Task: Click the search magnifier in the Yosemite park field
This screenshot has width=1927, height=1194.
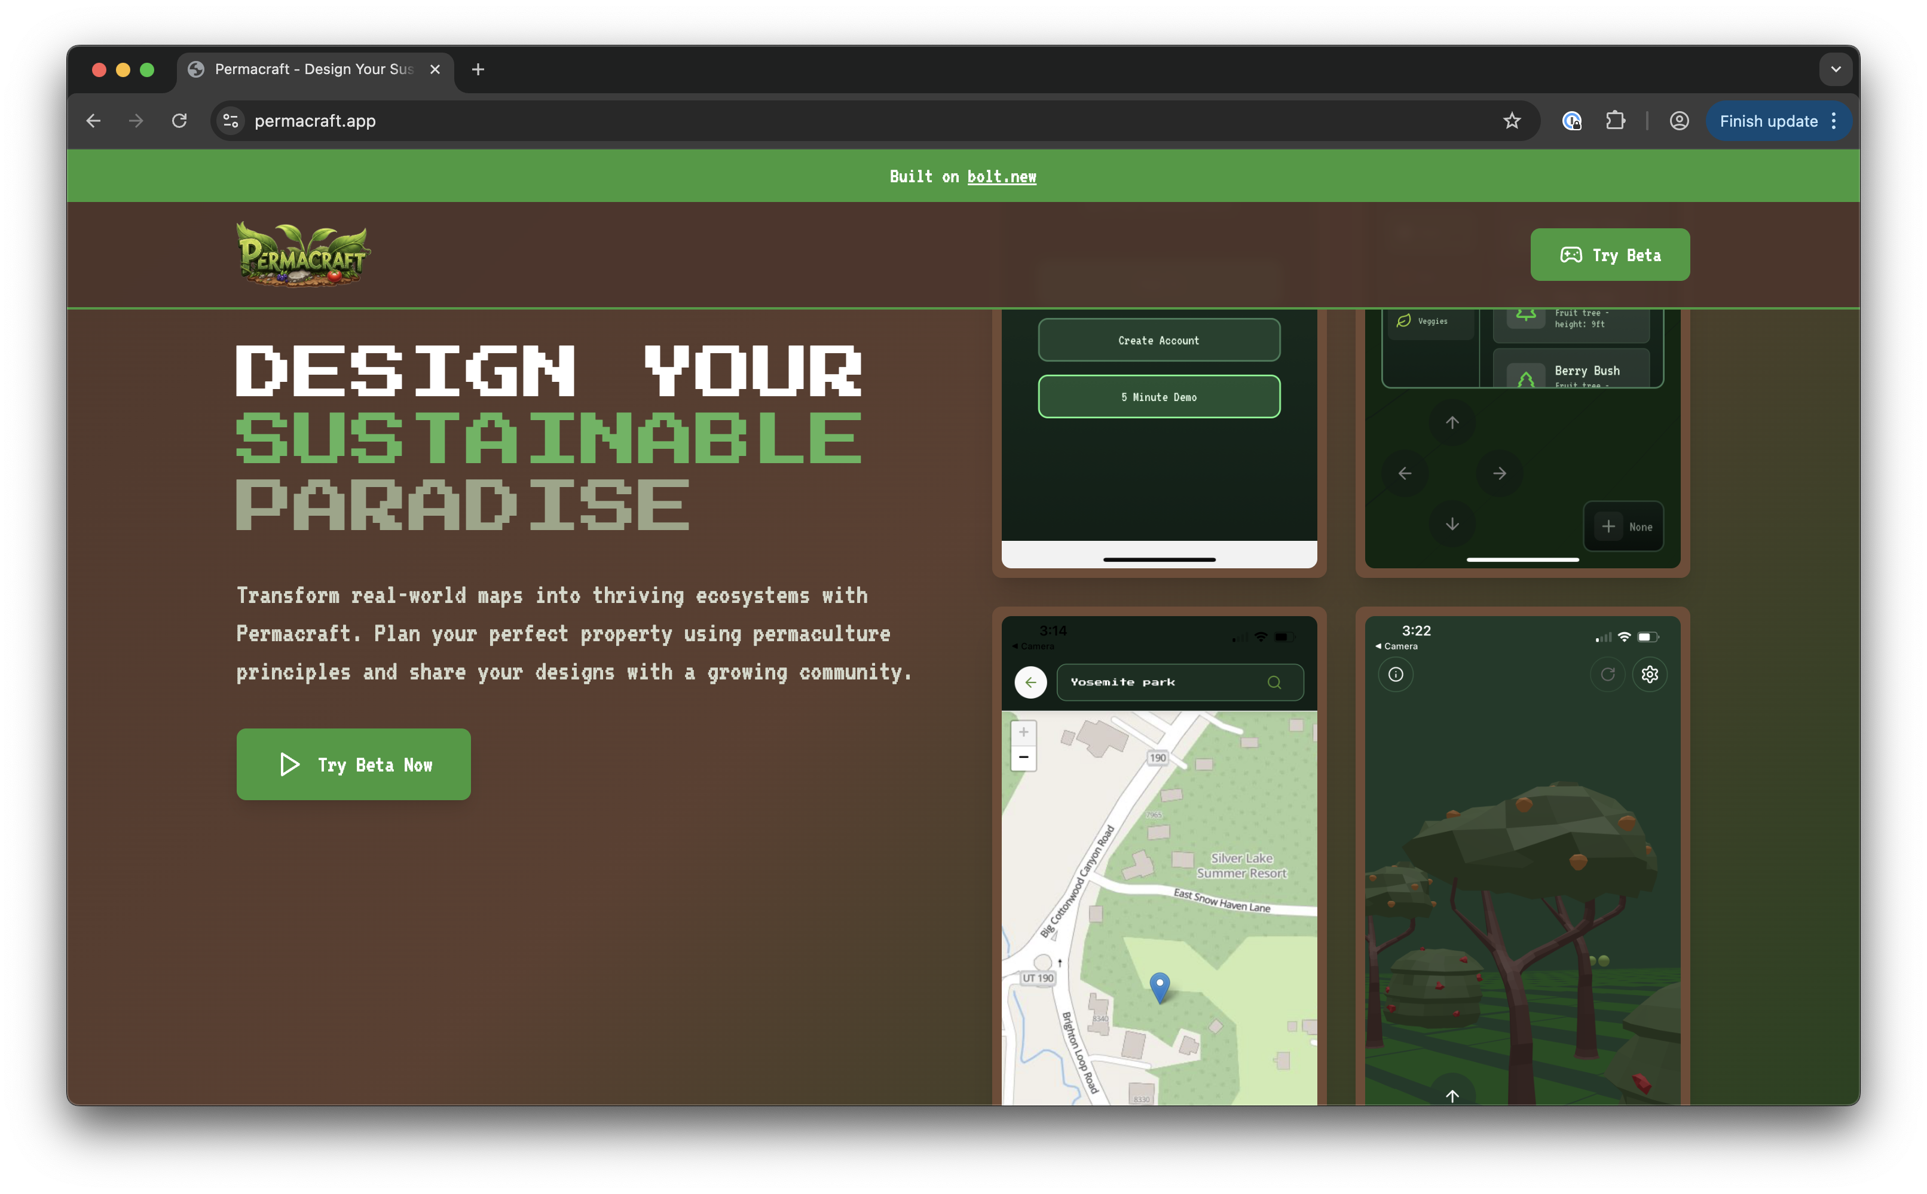Action: click(1274, 682)
